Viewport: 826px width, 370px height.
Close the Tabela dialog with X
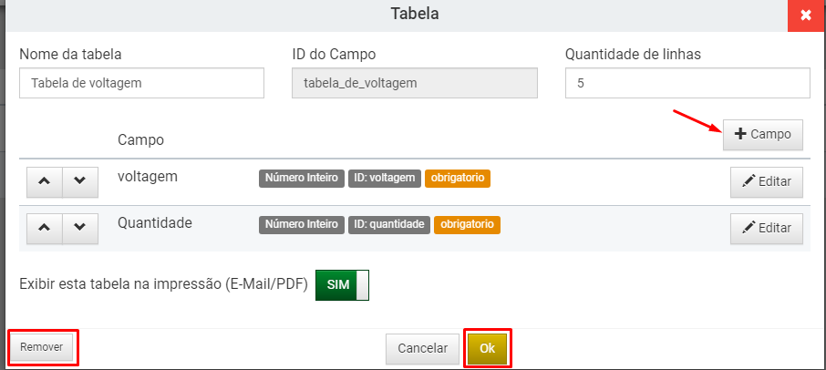click(x=806, y=15)
